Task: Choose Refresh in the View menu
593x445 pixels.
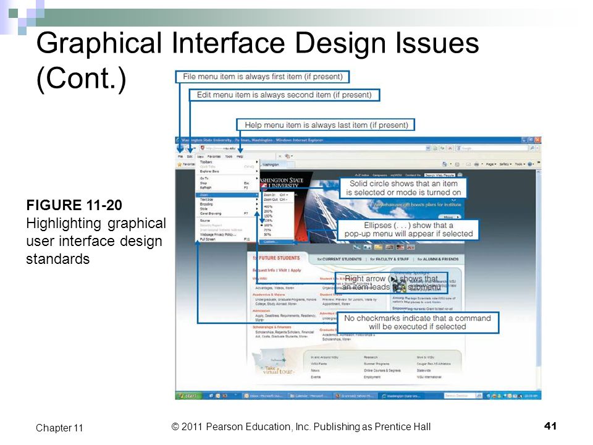Action: [227, 188]
